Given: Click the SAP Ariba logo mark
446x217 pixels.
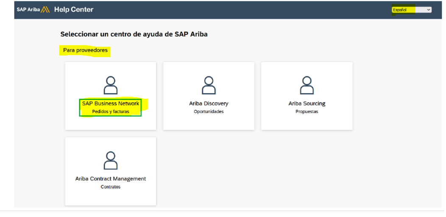Looking at the screenshot, I should (x=45, y=10).
